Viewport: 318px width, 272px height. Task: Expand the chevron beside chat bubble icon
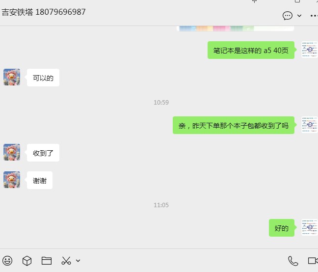[299, 16]
